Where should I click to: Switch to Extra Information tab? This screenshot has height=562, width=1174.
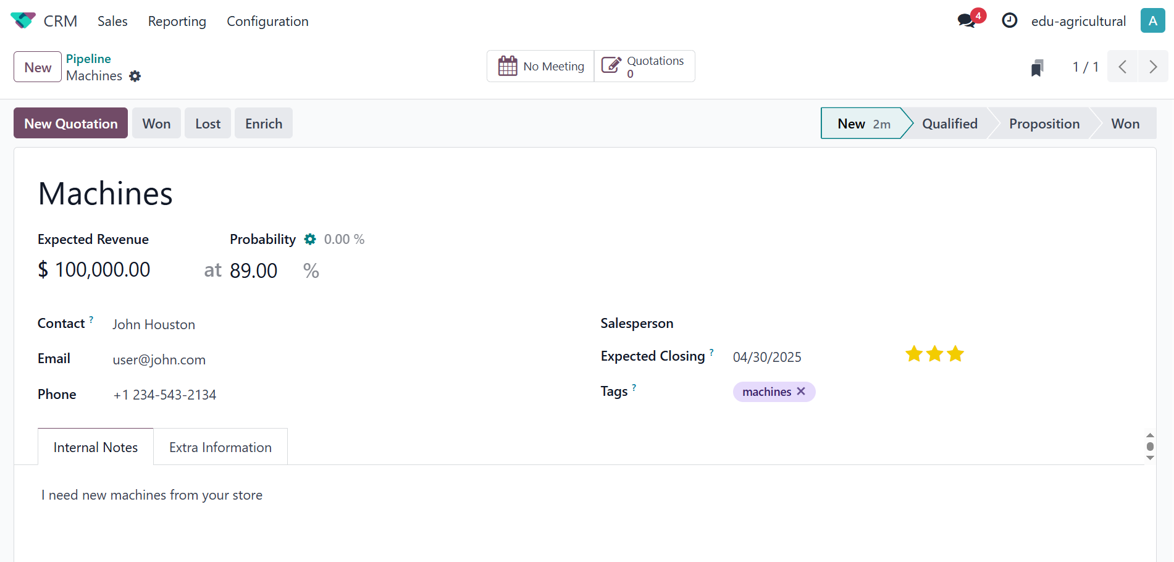[x=220, y=447]
